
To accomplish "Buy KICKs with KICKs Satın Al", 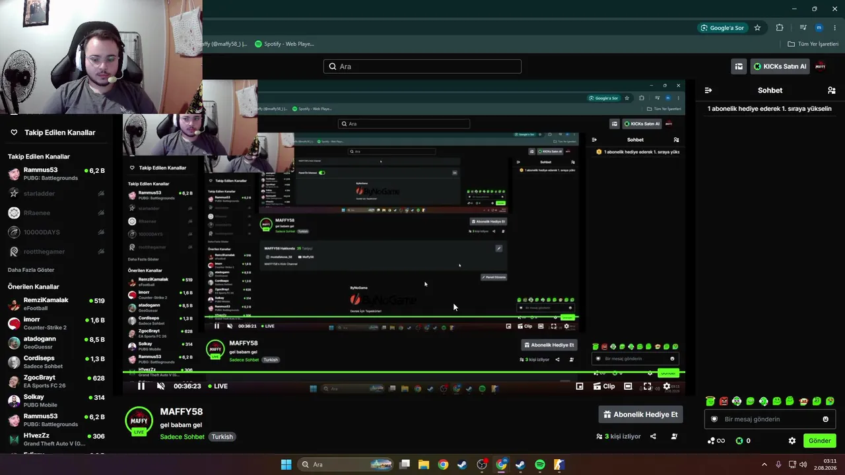I will (780, 67).
